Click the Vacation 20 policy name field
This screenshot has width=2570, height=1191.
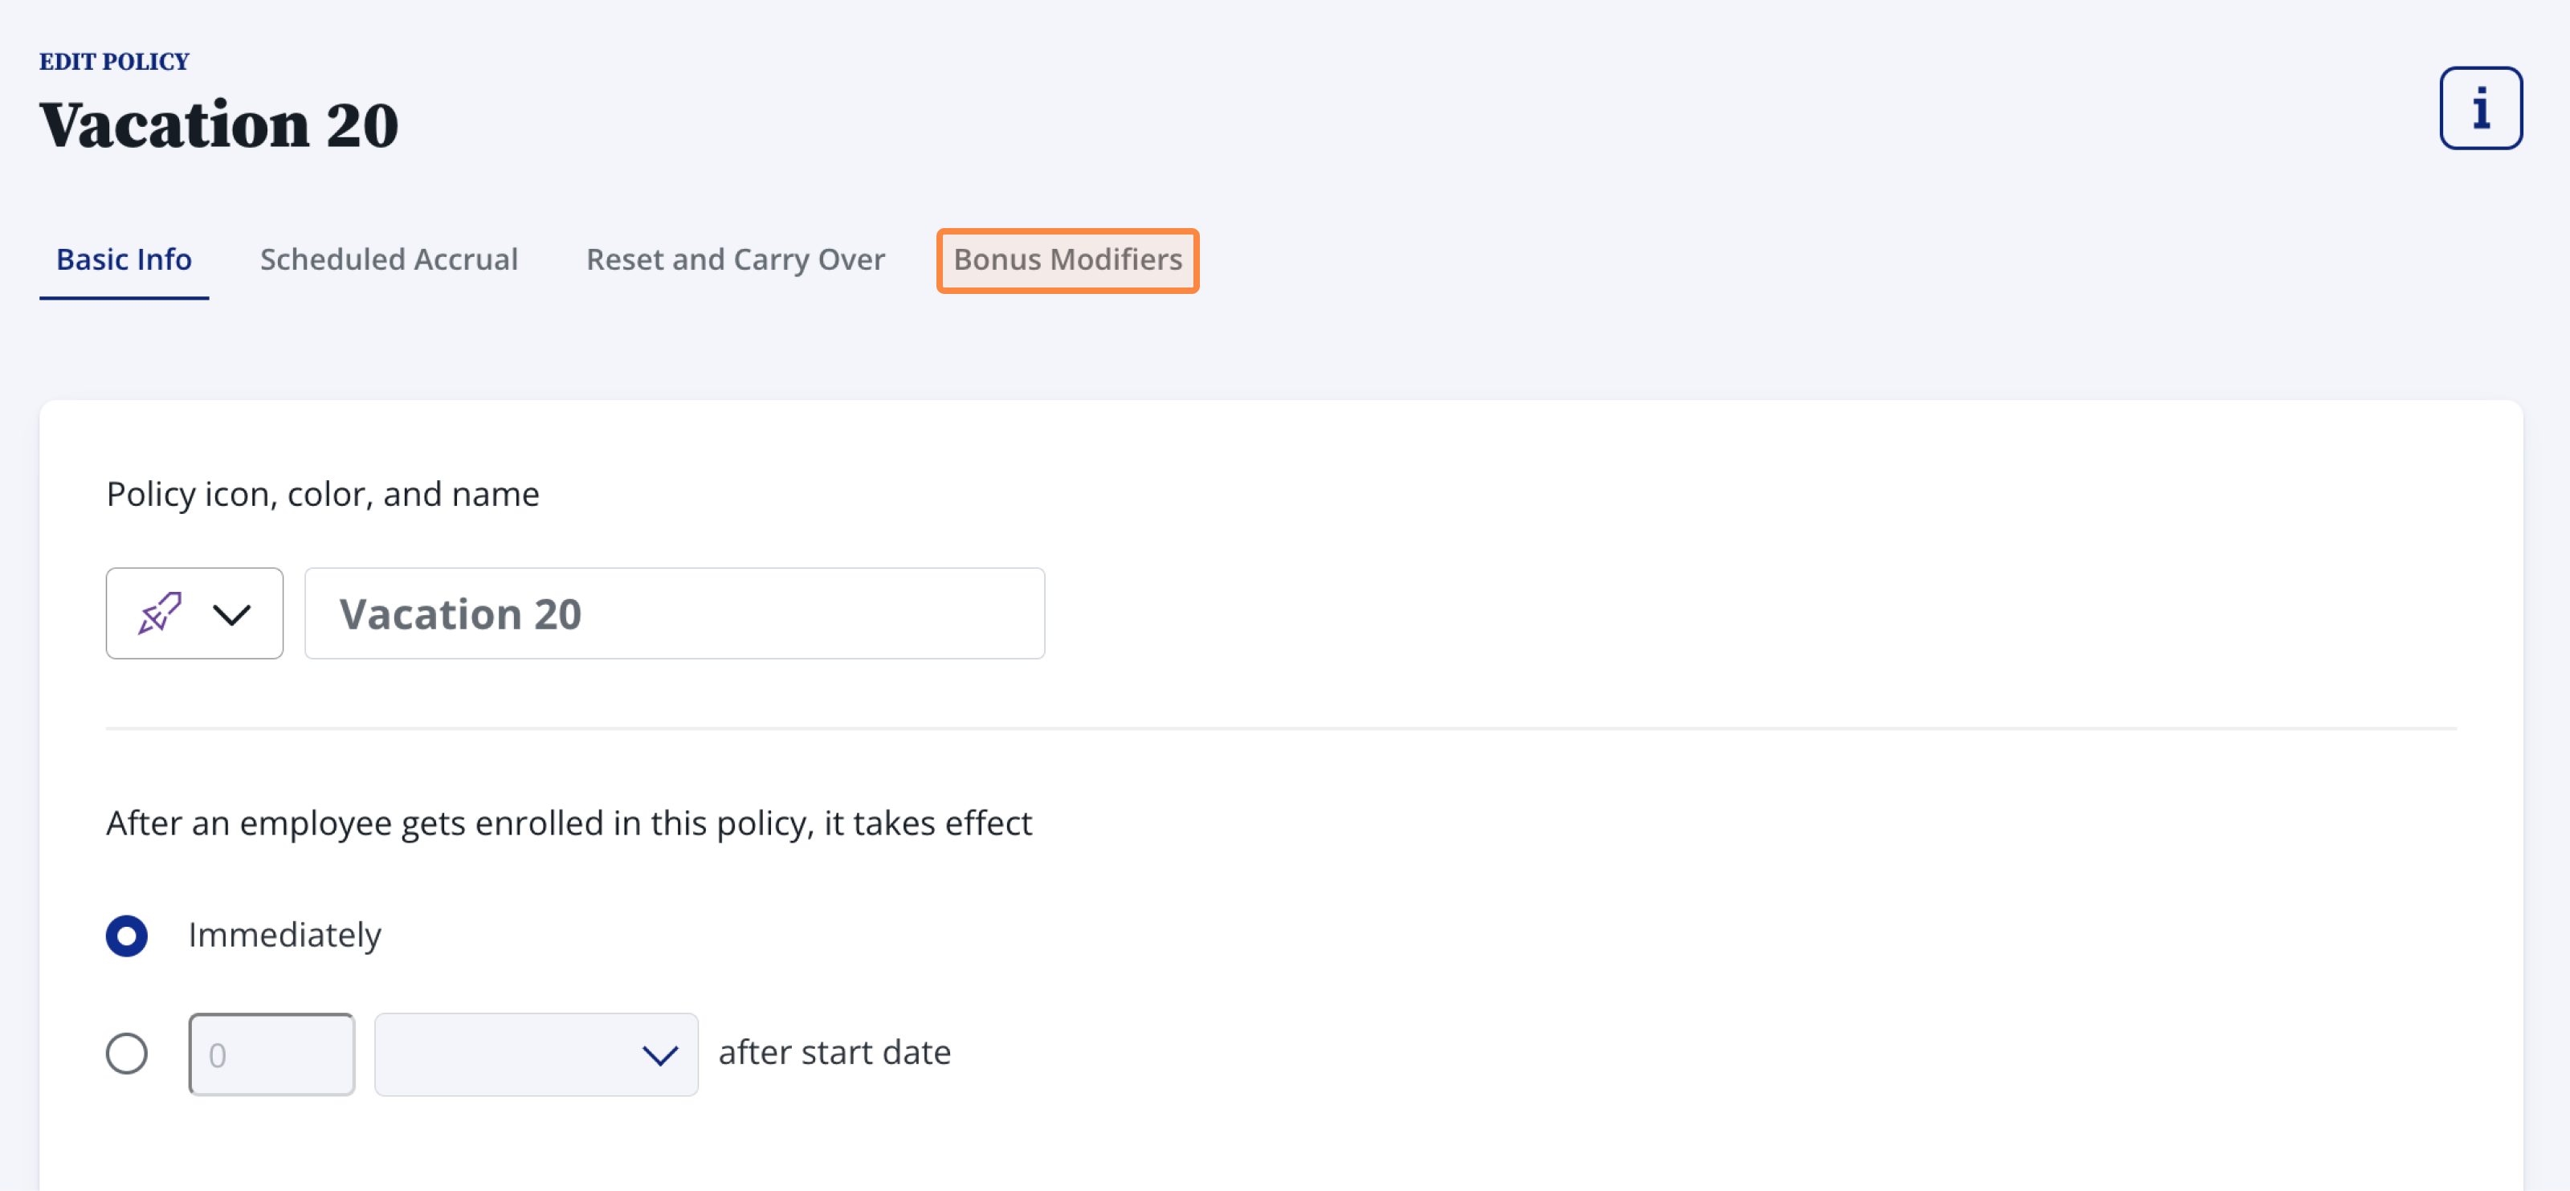click(675, 613)
